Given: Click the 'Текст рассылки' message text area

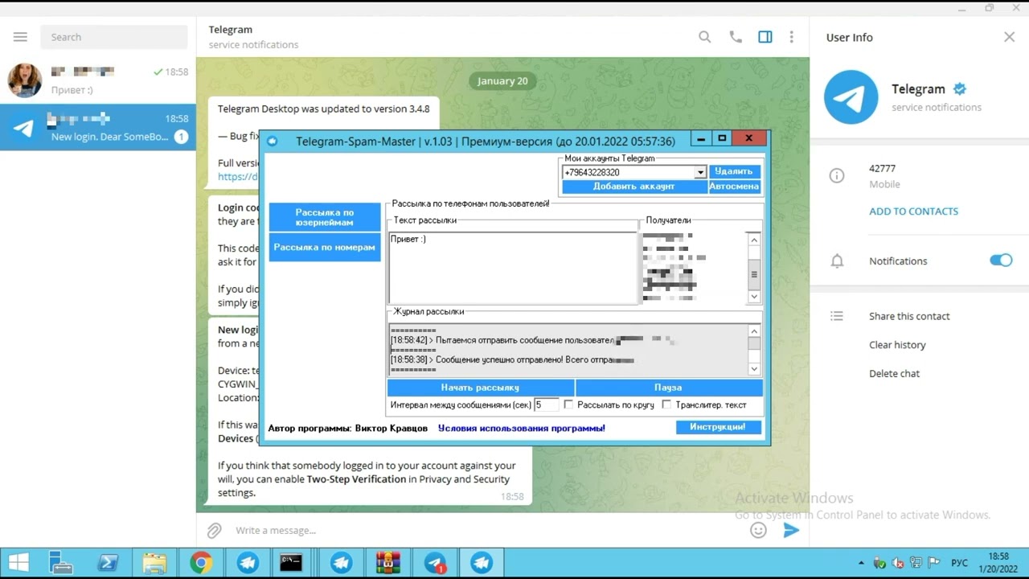Looking at the screenshot, I should point(513,268).
